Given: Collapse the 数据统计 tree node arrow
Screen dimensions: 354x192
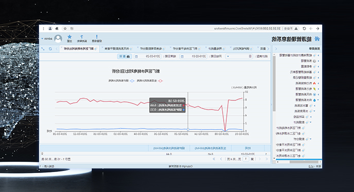Looking at the screenshot, I should tap(311, 122).
